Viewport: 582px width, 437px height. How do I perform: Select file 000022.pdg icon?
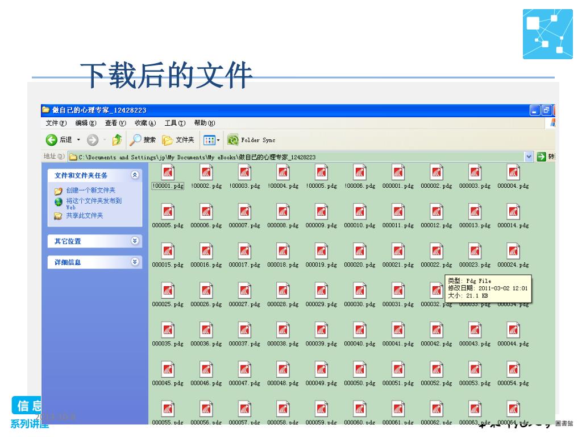[436, 251]
